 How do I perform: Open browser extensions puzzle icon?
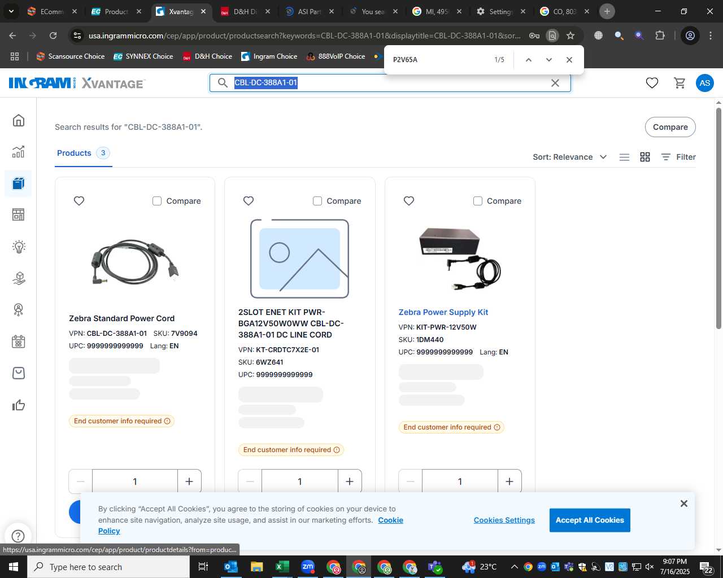click(x=660, y=36)
